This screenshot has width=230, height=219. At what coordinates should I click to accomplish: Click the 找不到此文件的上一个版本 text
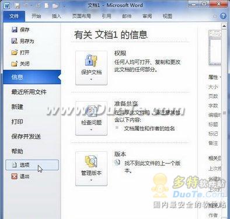point(152,167)
